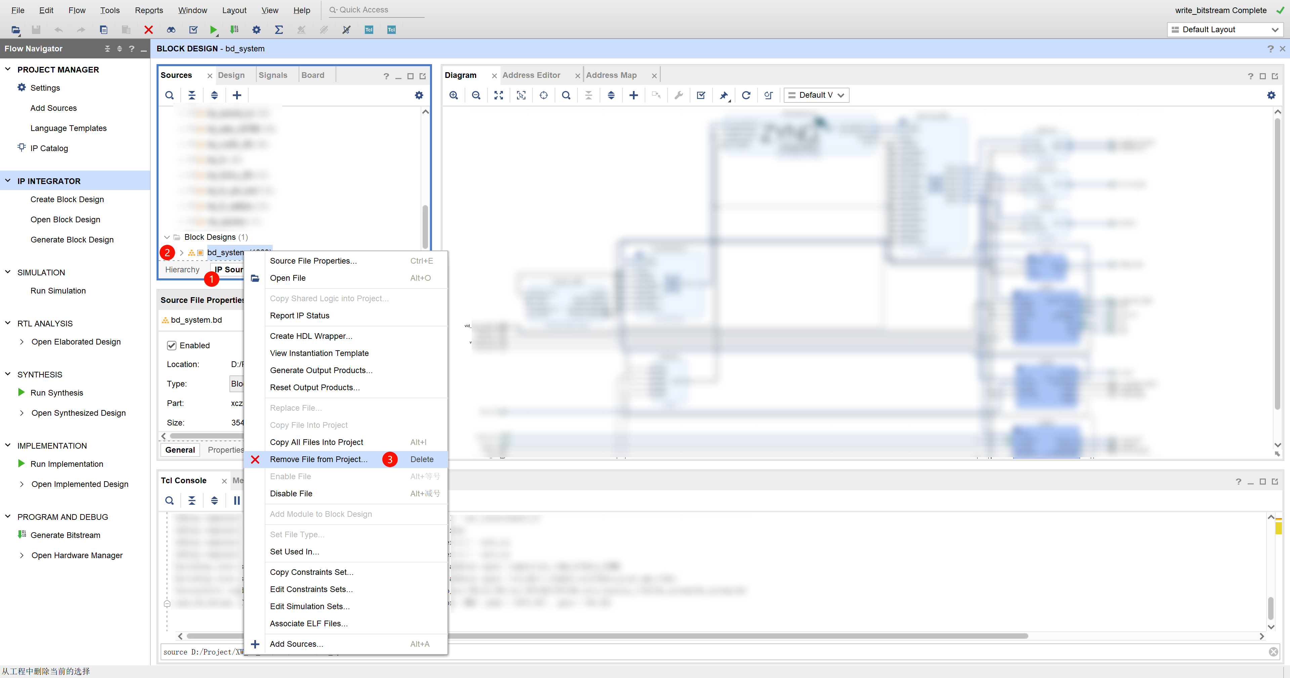Click the Open Project toolbar icon
Screen dimensions: 1290x678
[x=15, y=30]
